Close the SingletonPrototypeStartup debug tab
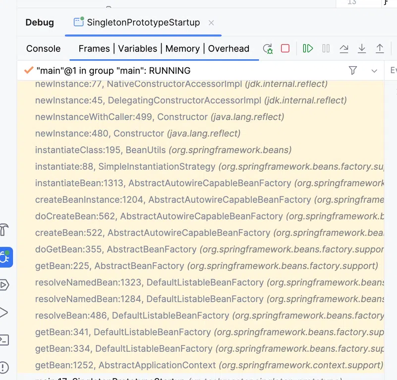The height and width of the screenshot is (380, 397). (x=211, y=23)
